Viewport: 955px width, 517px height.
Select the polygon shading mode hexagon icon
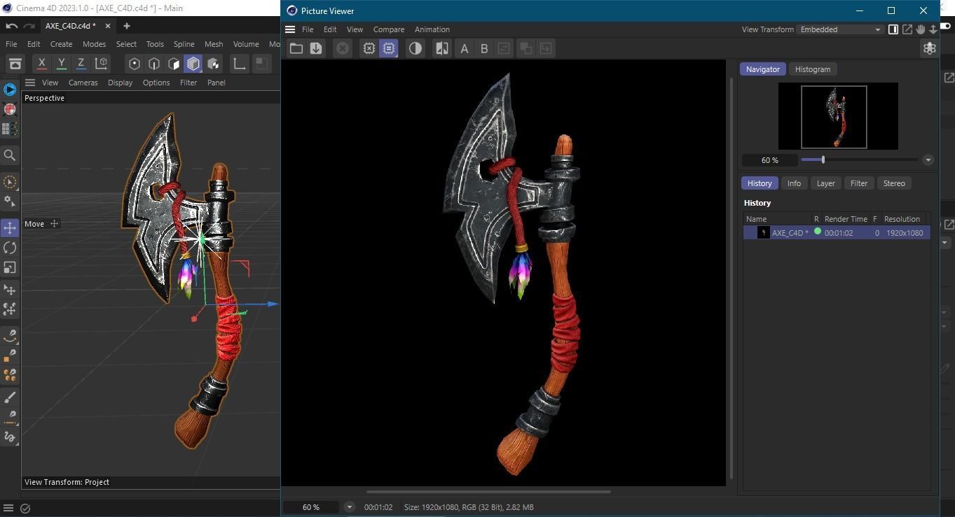193,64
